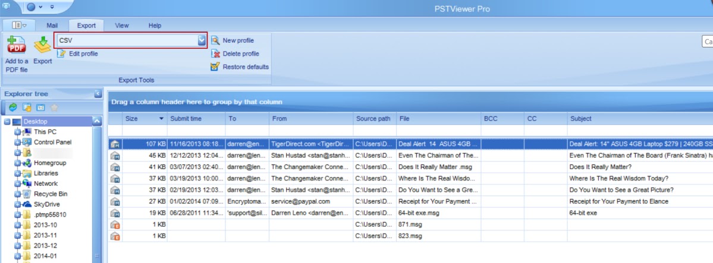The image size is (713, 263).
Task: Click the third icon in Explorer tree toolbar
Action: [x=40, y=107]
